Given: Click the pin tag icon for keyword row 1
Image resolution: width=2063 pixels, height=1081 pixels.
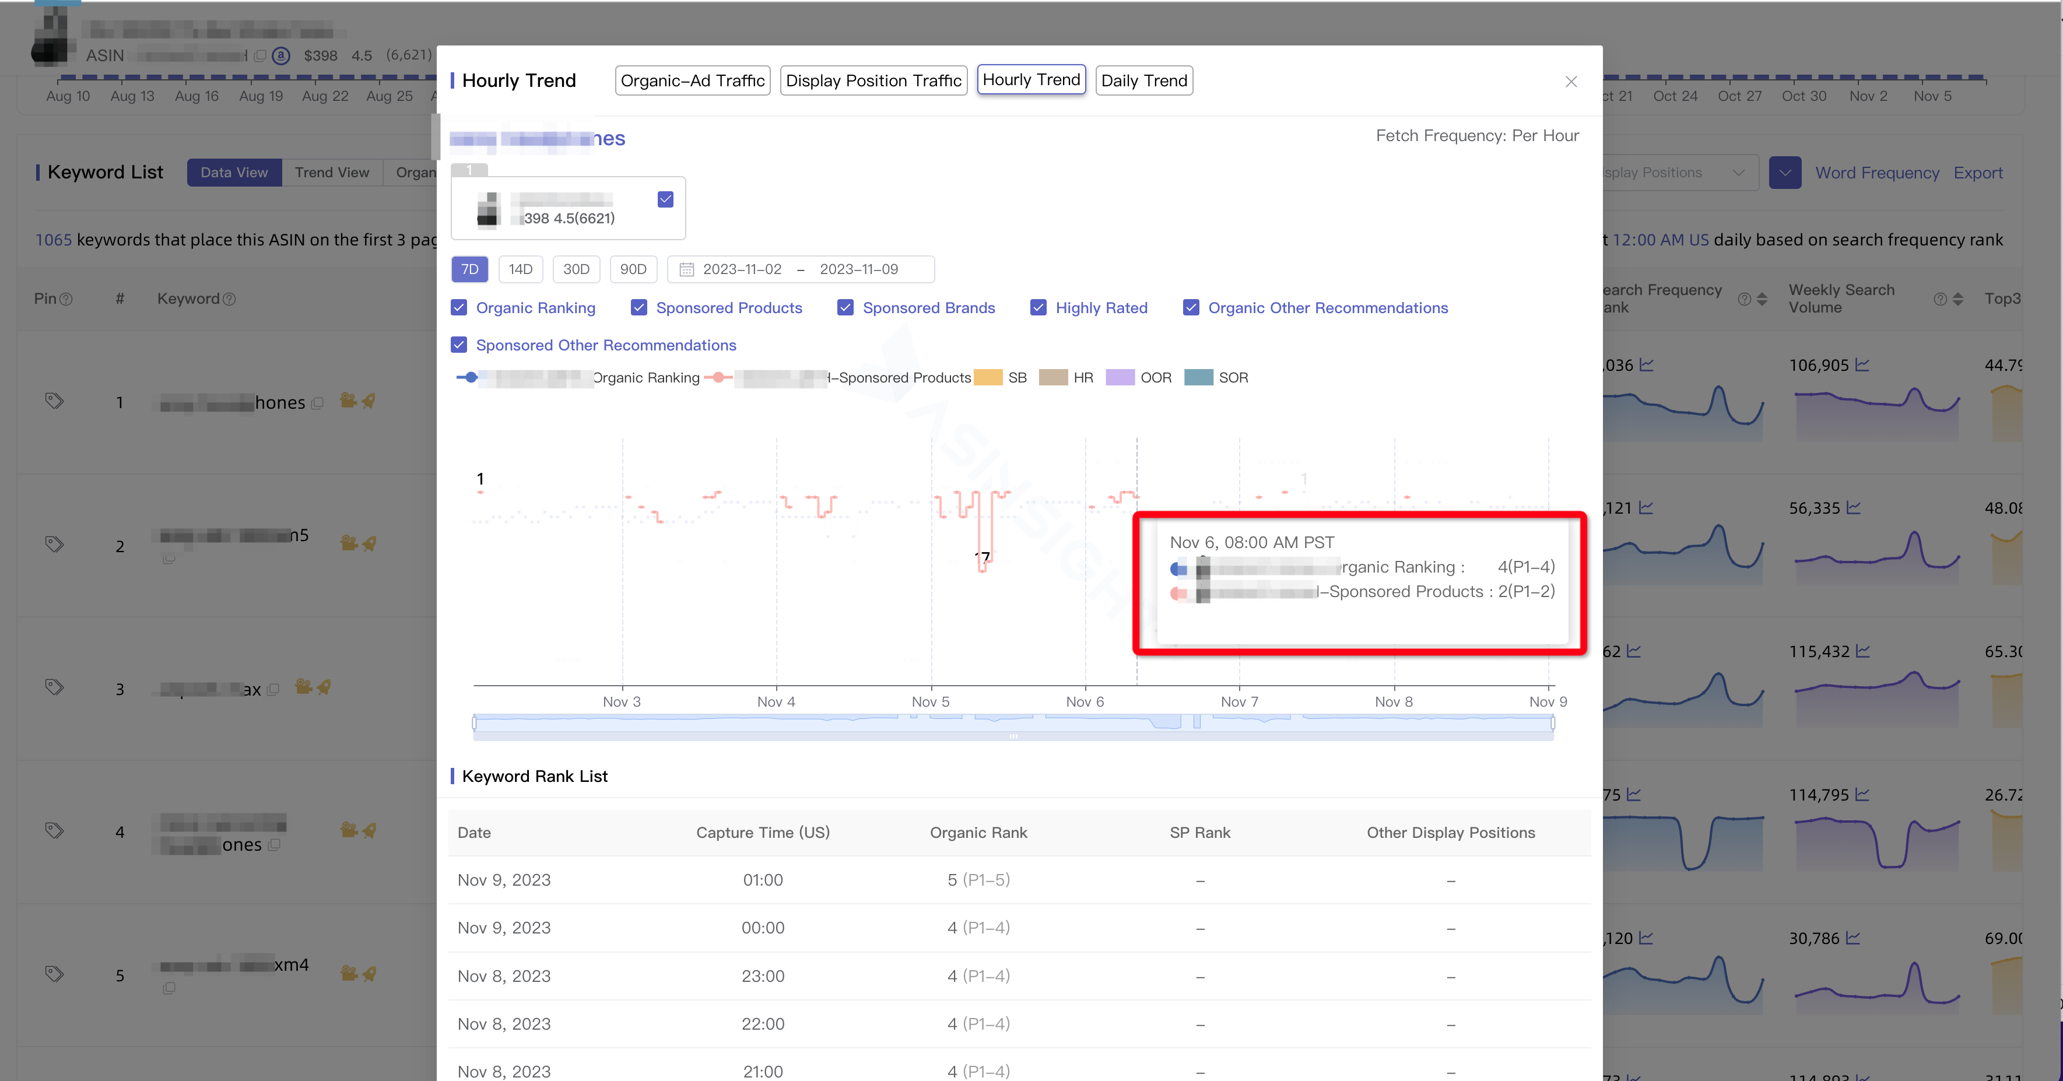Looking at the screenshot, I should (x=54, y=401).
